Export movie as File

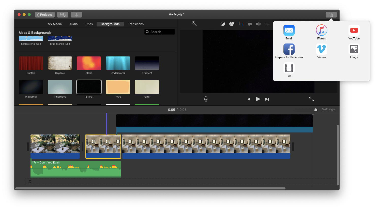click(289, 70)
